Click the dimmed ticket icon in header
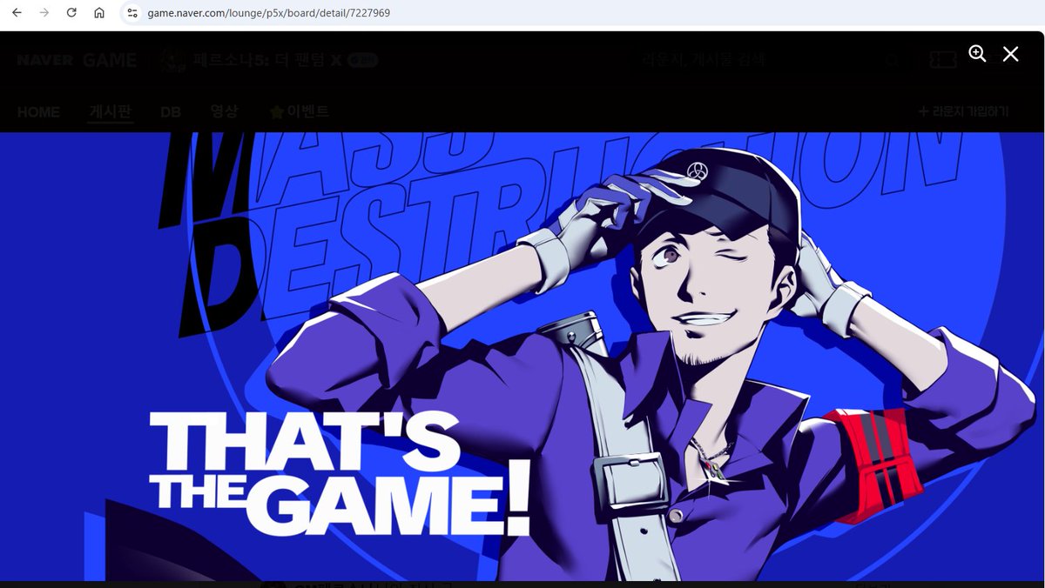The height and width of the screenshot is (588, 1045). 942,60
